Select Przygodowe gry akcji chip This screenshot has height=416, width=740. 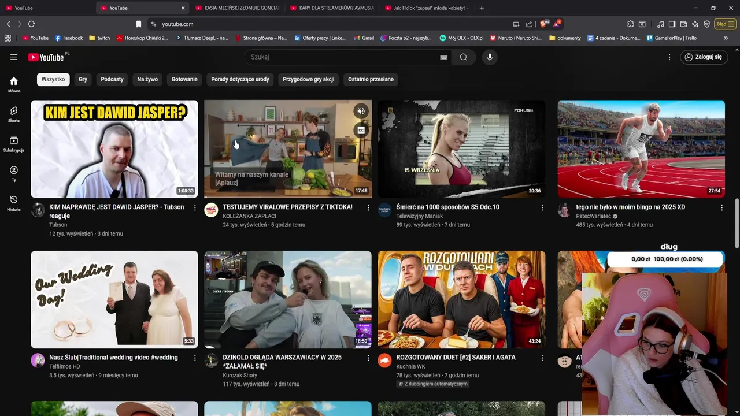click(x=309, y=79)
